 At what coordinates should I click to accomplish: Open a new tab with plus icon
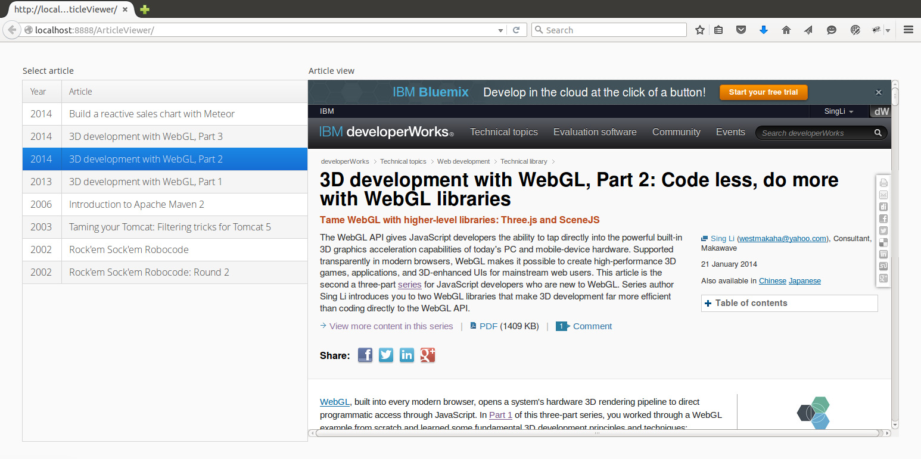144,10
